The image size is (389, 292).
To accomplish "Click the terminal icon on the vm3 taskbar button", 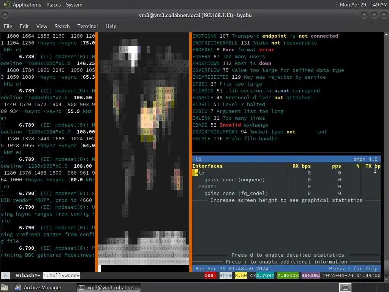I will point(81,287).
